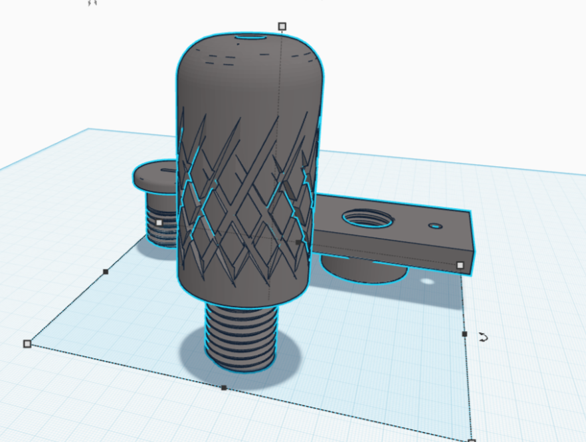This screenshot has width=586, height=442.
Task: Click the white handle on the small bolt
Action: point(159,223)
